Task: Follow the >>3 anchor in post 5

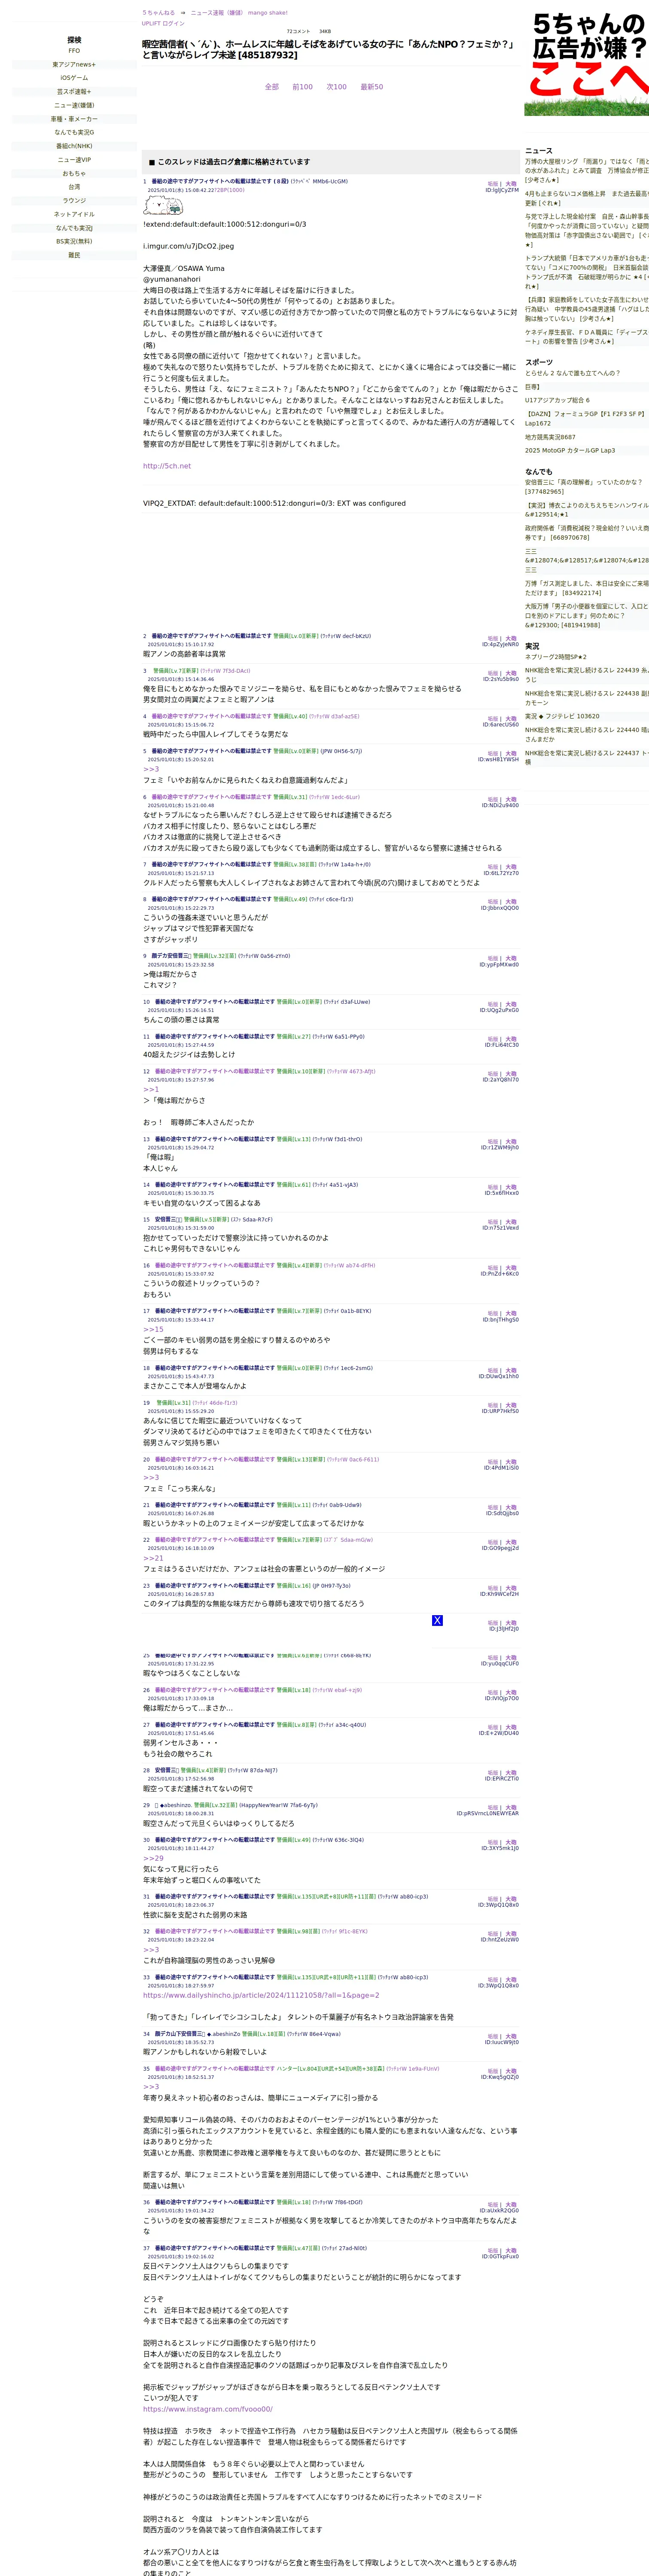Action: tap(151, 769)
